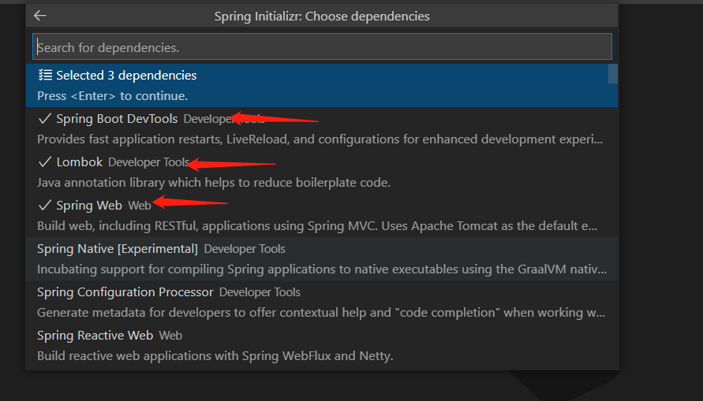Click the checklist icon beside Selected 3 dependencies
Image resolution: width=703 pixels, height=401 pixels.
pyautogui.click(x=45, y=76)
